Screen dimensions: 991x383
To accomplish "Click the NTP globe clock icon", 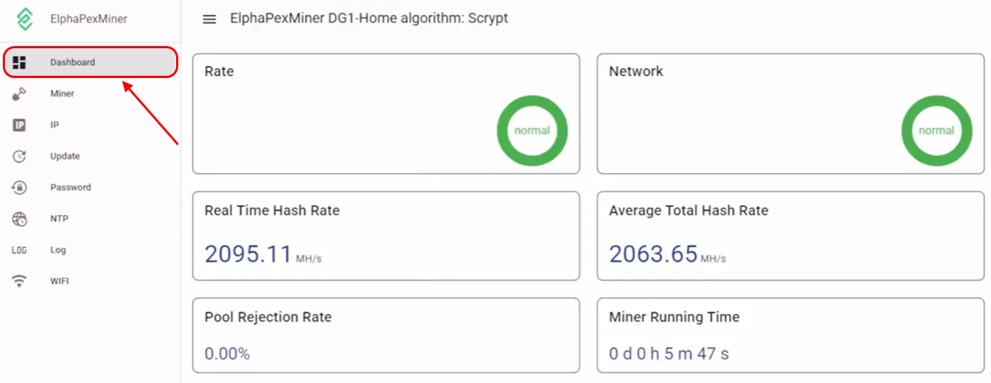I will click(20, 219).
